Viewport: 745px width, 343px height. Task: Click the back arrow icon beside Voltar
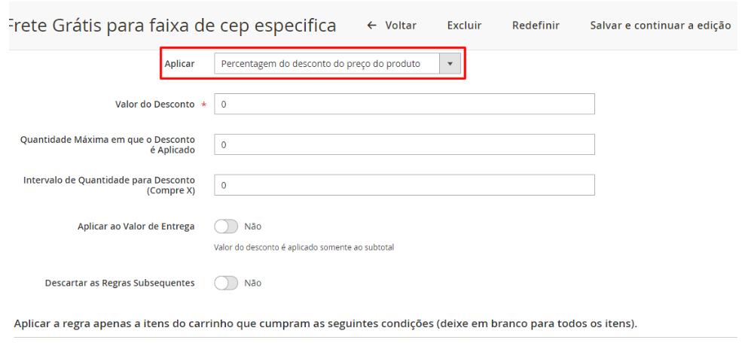pos(371,26)
